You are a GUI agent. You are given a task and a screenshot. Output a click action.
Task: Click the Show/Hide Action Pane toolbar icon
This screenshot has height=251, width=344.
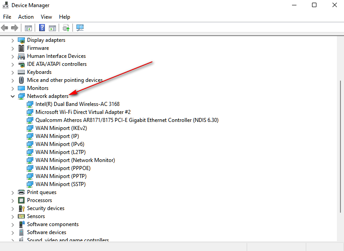[x=52, y=28]
